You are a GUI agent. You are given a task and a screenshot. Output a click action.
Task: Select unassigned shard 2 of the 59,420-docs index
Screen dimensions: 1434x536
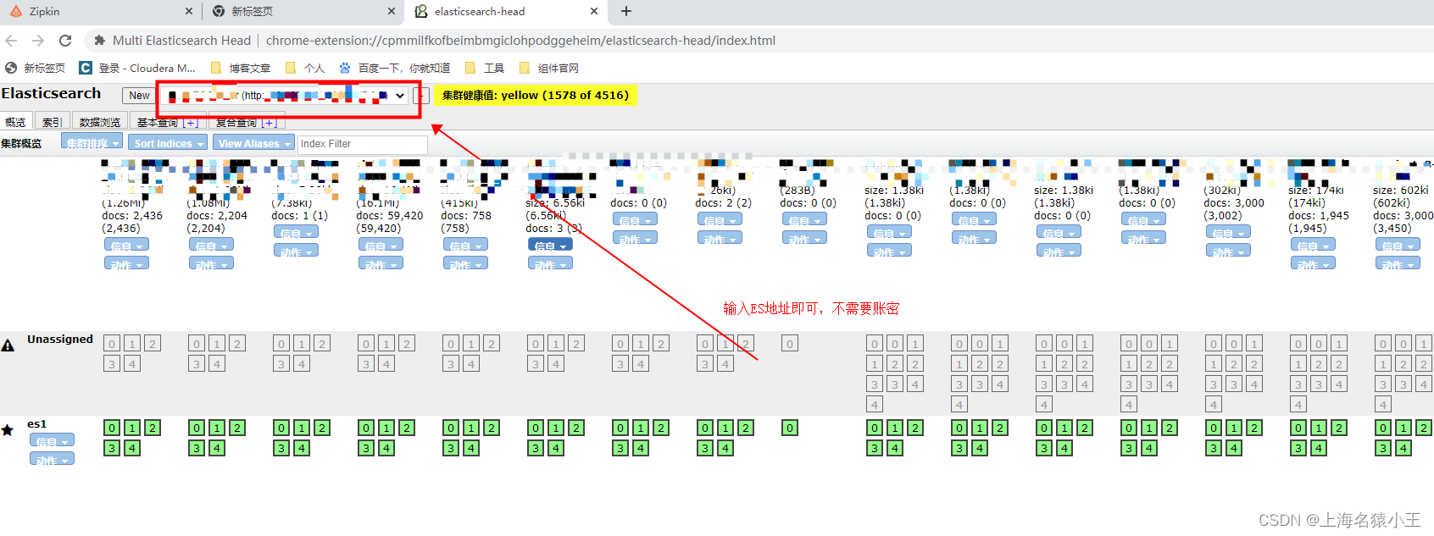[407, 343]
